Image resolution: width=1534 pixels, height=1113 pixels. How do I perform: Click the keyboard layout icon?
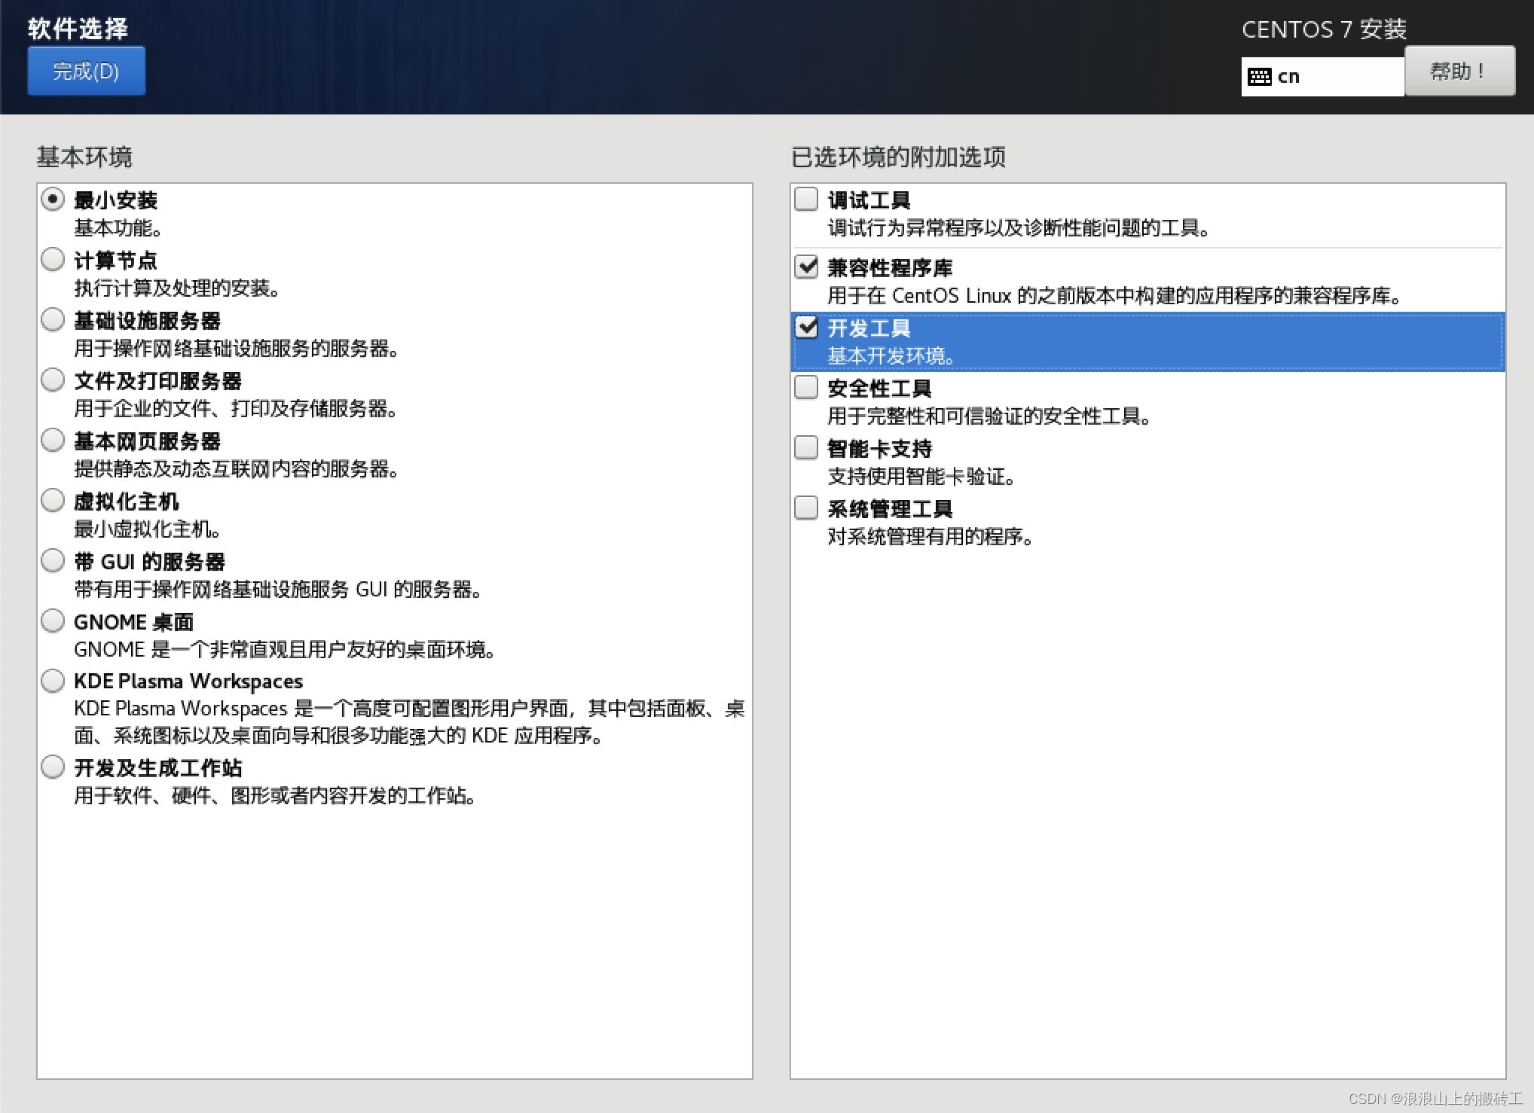(x=1259, y=77)
